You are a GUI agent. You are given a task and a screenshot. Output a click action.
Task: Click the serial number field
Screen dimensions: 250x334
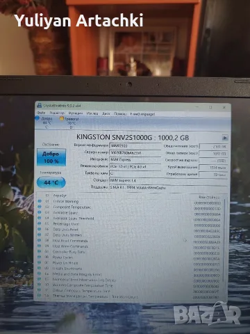click(135, 153)
